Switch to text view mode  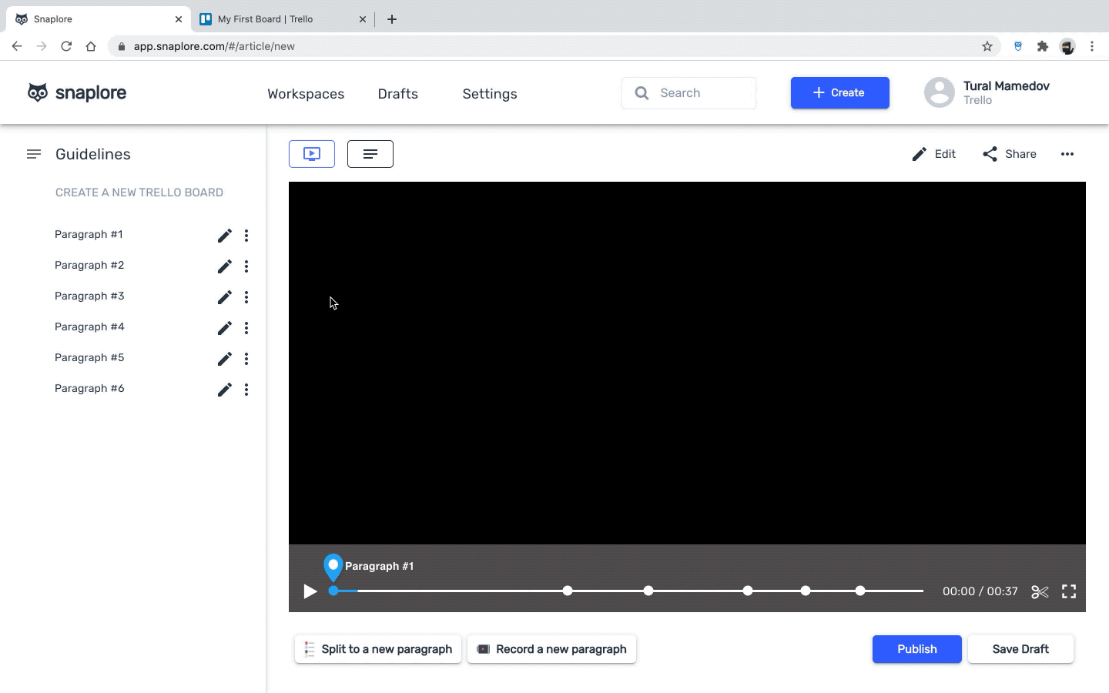pyautogui.click(x=370, y=154)
